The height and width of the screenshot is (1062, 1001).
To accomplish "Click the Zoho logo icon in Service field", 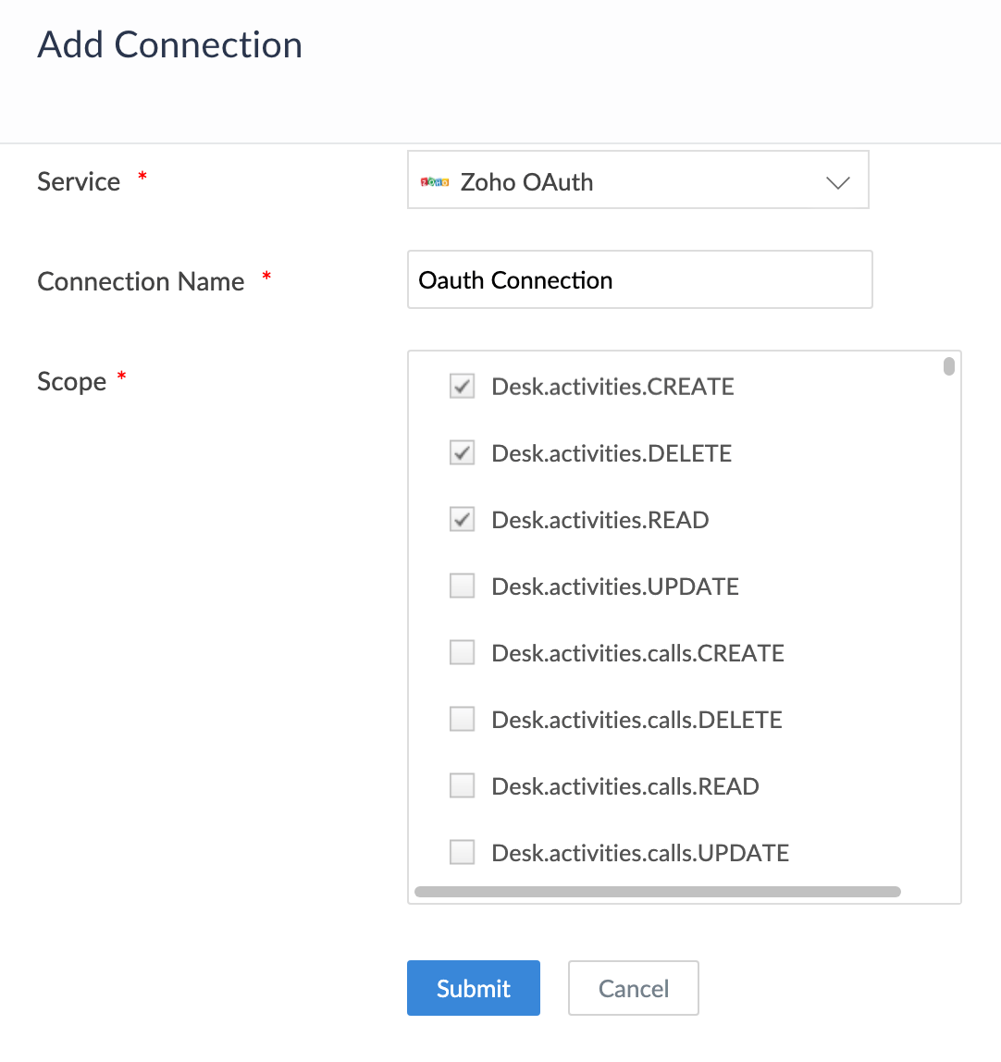I will pyautogui.click(x=435, y=182).
